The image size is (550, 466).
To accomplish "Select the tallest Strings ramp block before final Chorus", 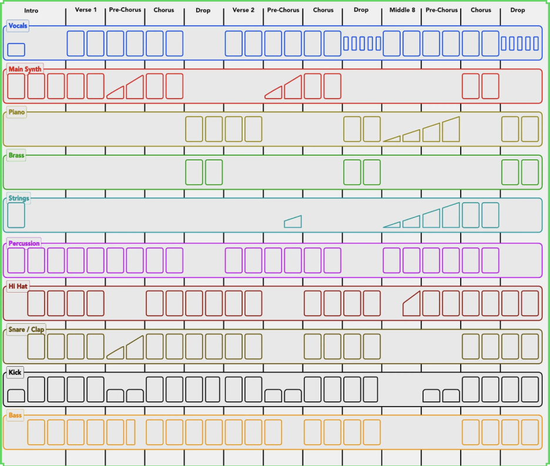I will point(451,215).
